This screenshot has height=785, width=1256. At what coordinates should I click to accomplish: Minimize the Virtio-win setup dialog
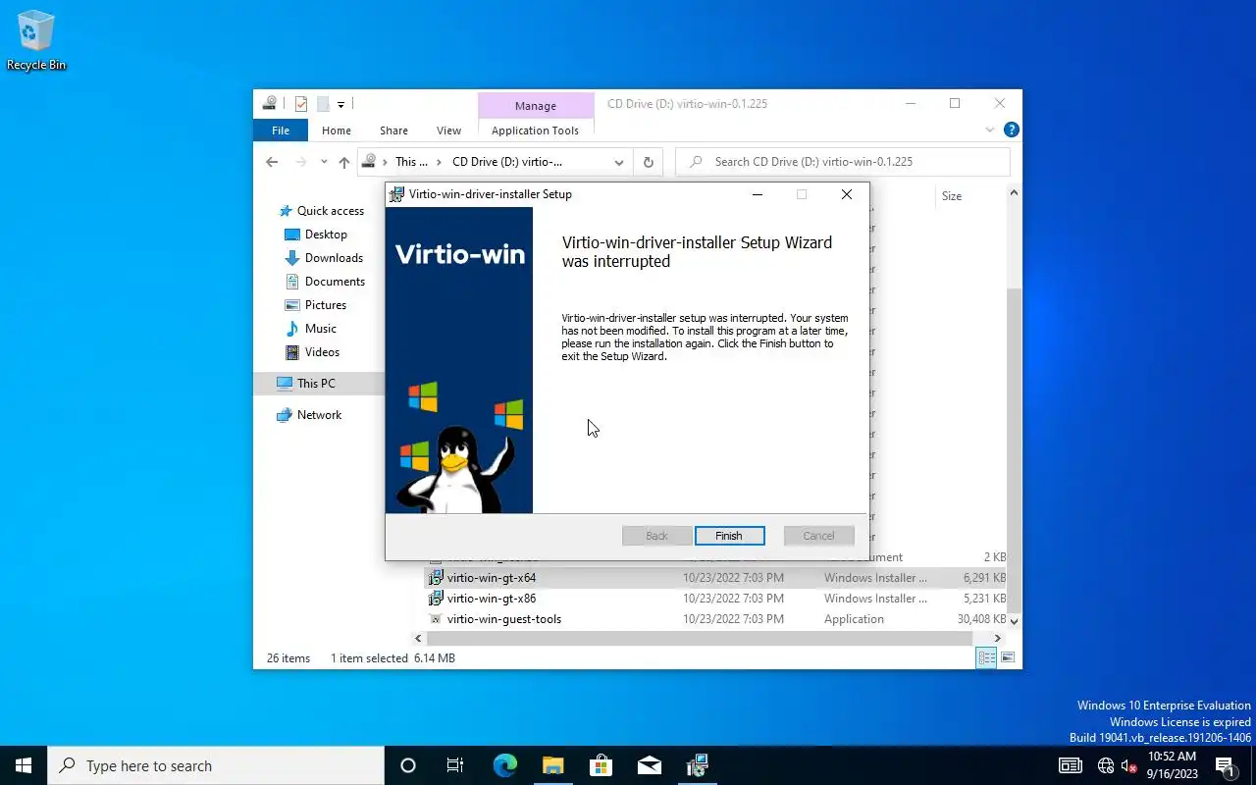click(757, 194)
